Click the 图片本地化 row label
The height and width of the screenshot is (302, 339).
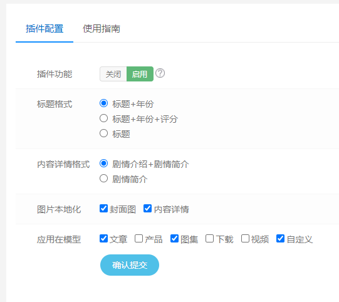(x=59, y=209)
